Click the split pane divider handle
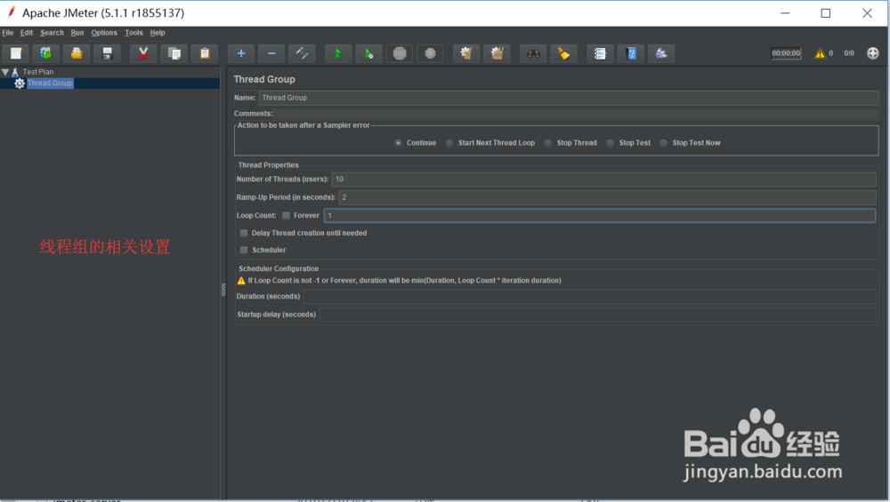The image size is (890, 502). point(223,290)
